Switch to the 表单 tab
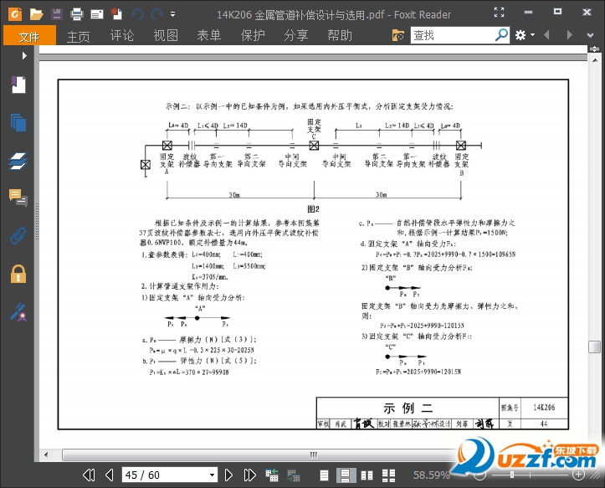605x488 pixels. pyautogui.click(x=208, y=35)
